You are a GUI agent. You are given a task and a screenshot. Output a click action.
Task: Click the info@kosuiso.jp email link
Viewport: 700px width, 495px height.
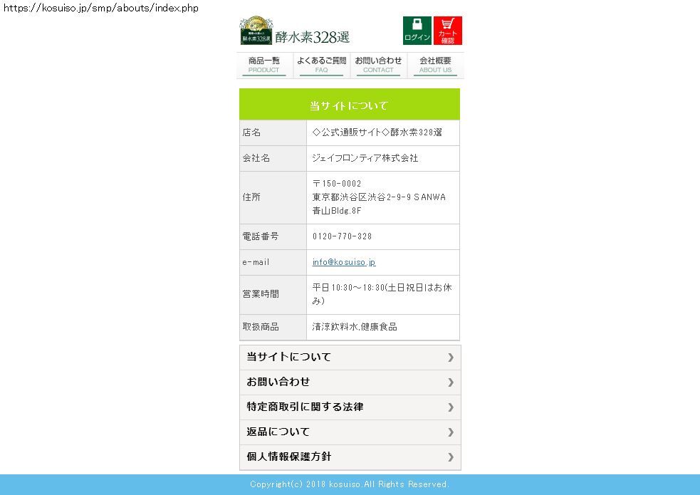pyautogui.click(x=344, y=262)
